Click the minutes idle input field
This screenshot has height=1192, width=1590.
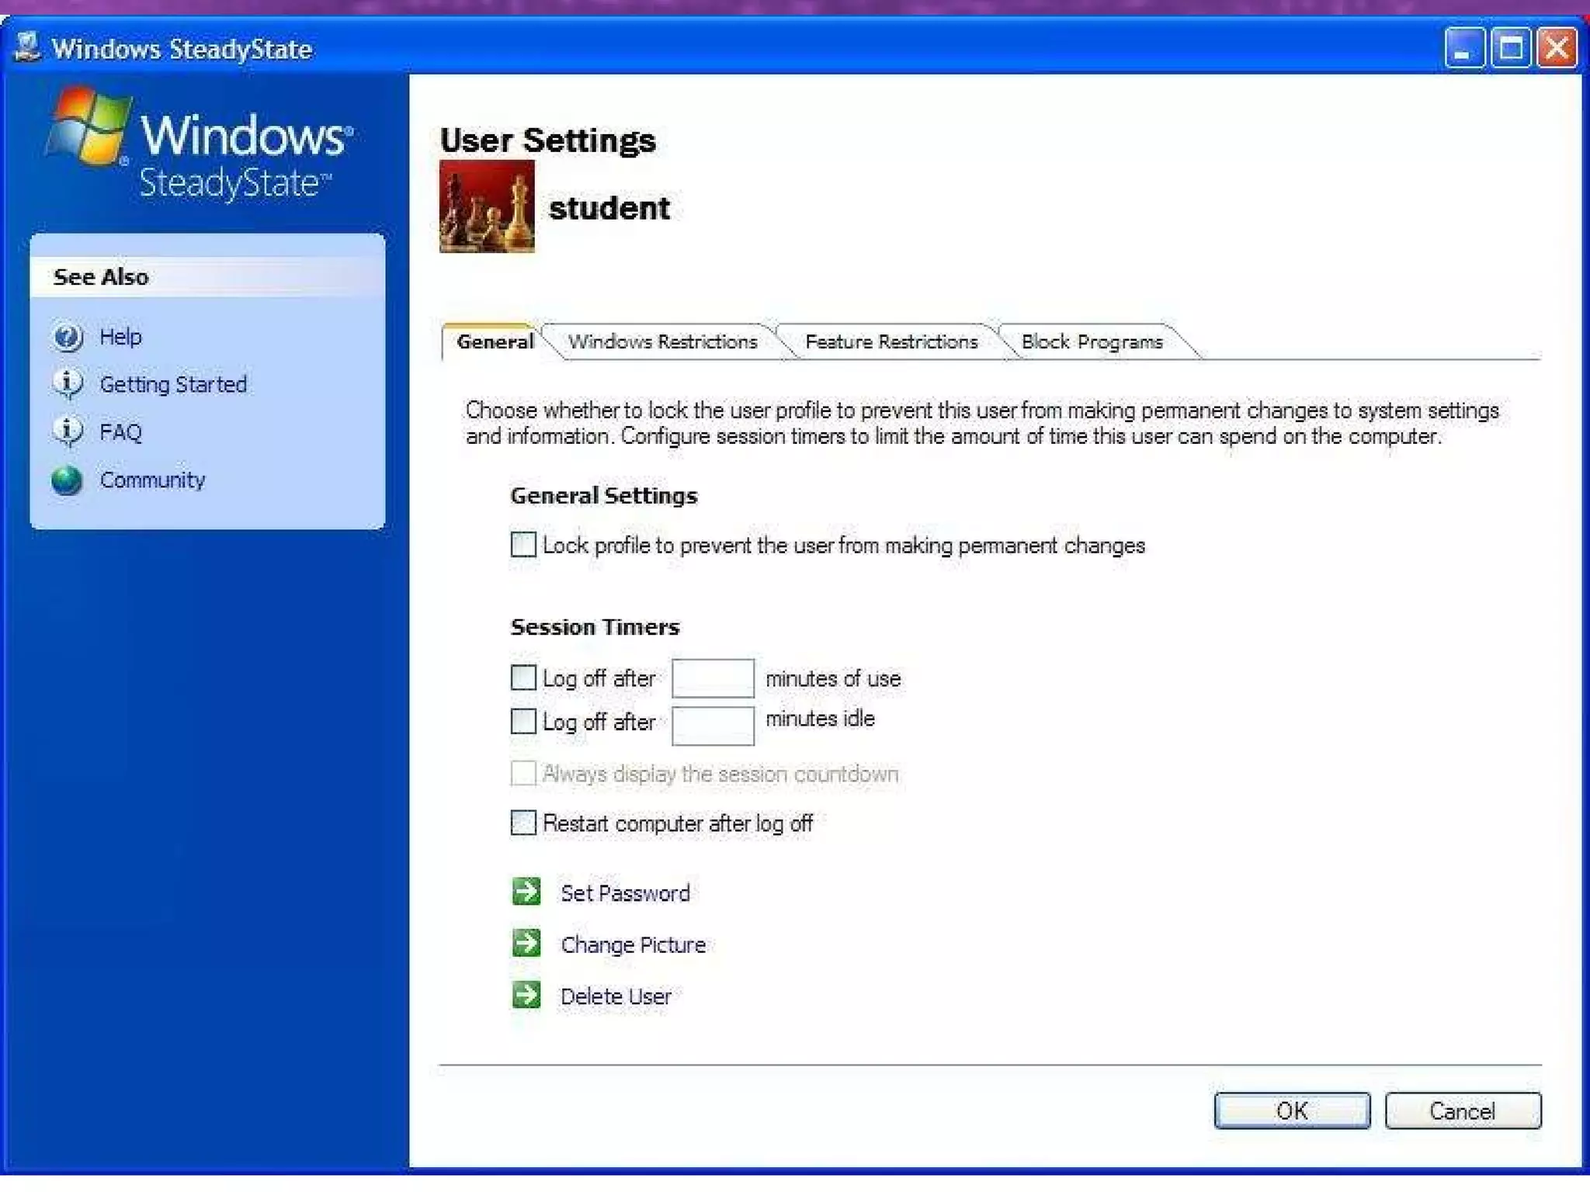pos(712,726)
